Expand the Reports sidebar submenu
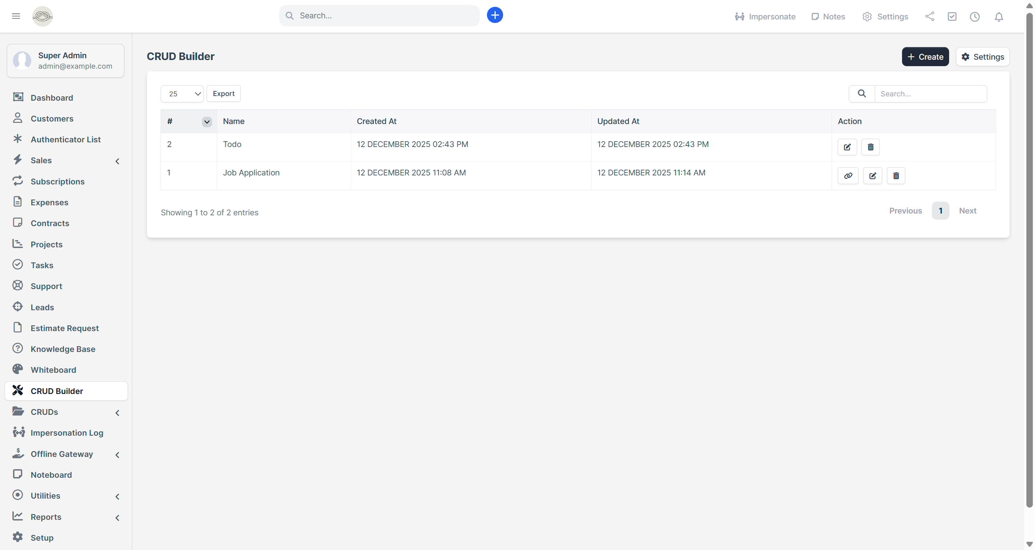 coord(117,518)
